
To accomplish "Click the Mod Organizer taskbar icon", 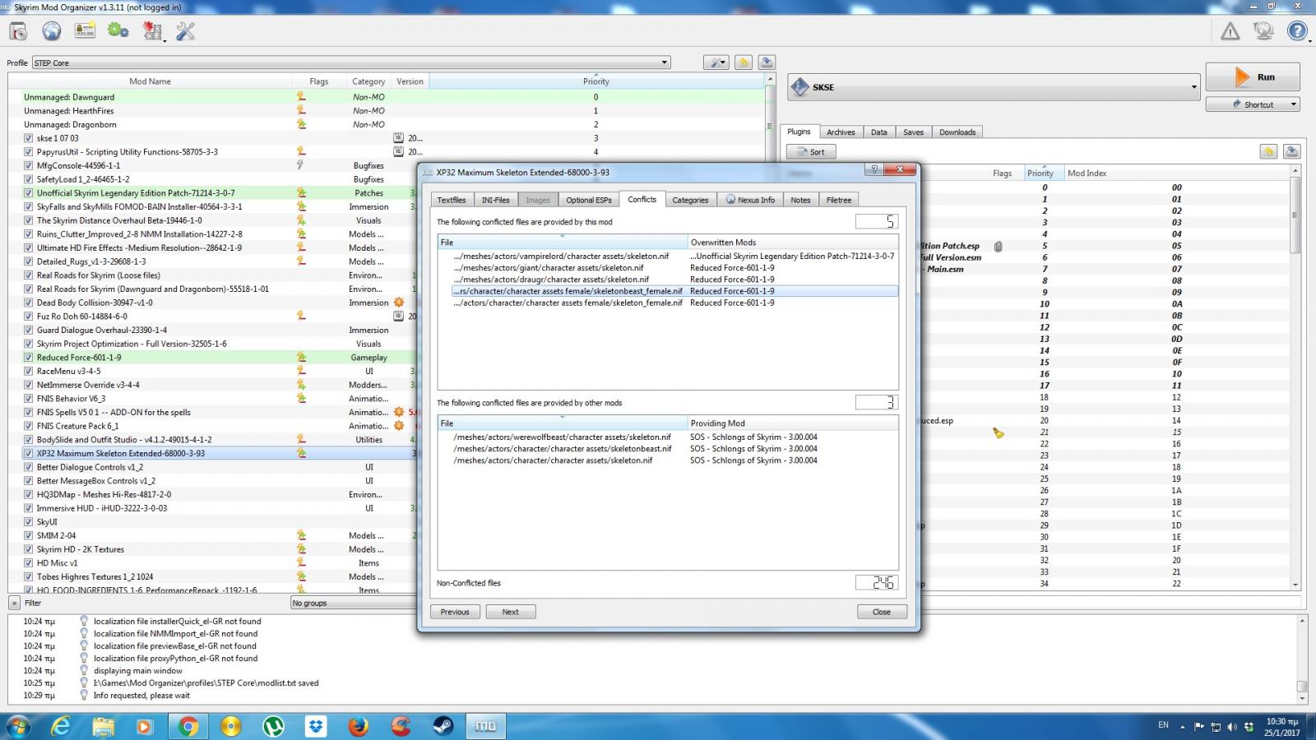I will click(486, 726).
